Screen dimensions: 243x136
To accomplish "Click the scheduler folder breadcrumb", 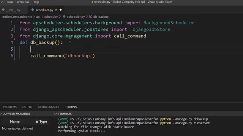I will pyautogui.click(x=51, y=17).
